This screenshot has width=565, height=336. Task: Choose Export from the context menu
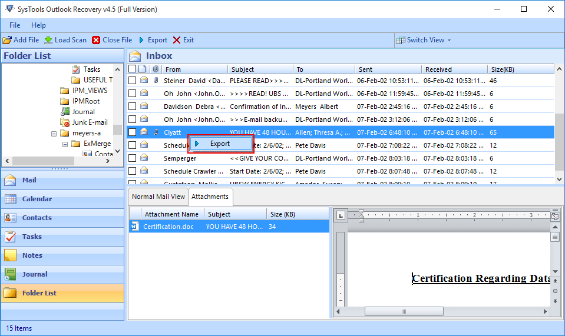point(220,144)
